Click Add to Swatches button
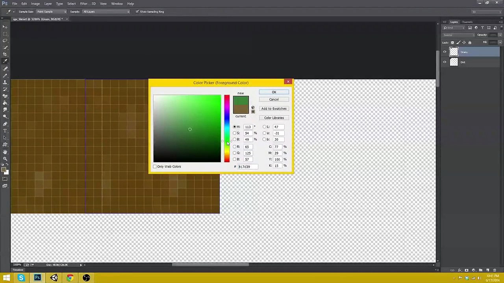This screenshot has height=283, width=504. [x=274, y=109]
